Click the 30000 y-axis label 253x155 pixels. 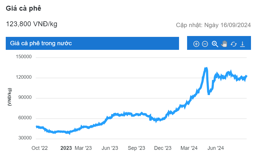[x=25, y=138]
